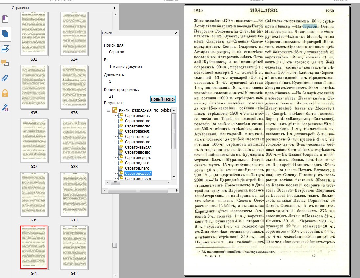The image size is (360, 278).
Task: Click the Новый Поиск button
Action: tap(163, 99)
